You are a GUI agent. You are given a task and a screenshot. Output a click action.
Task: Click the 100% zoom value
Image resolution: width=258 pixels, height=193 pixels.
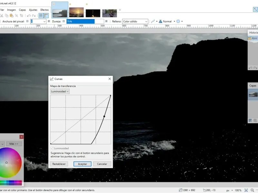tap(238, 190)
